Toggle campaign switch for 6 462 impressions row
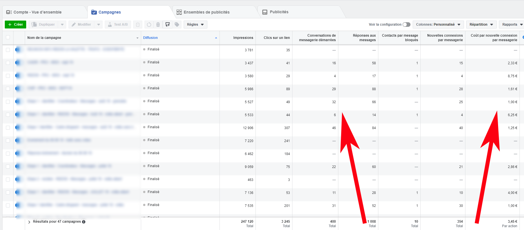 [x=19, y=154]
